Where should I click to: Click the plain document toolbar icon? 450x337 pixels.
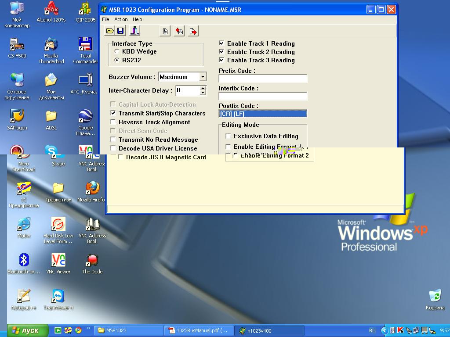(165, 31)
